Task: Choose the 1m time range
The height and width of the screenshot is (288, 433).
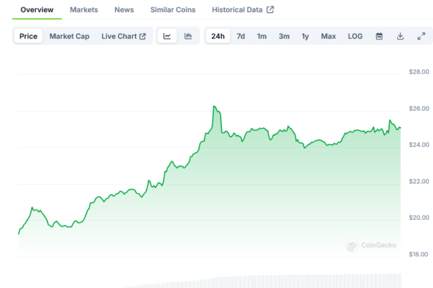Action: click(262, 36)
